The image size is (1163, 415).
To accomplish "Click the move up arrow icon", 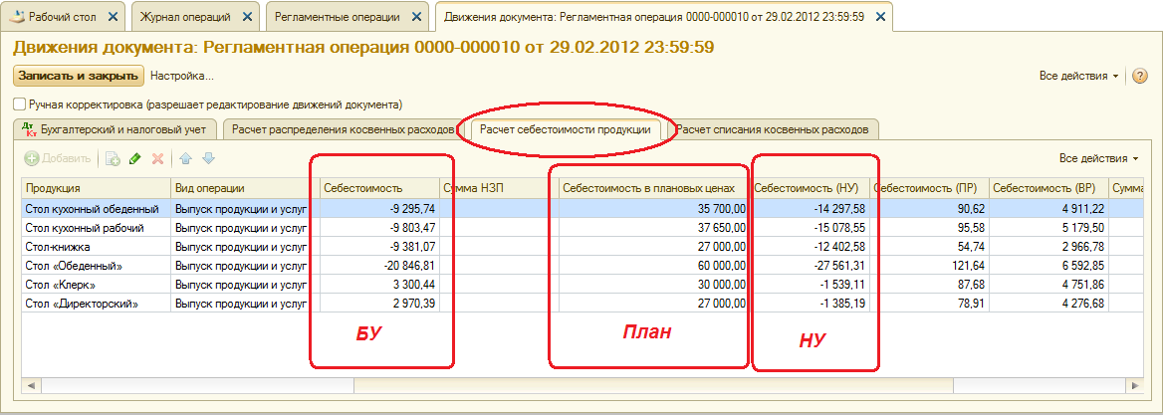I will [x=186, y=158].
